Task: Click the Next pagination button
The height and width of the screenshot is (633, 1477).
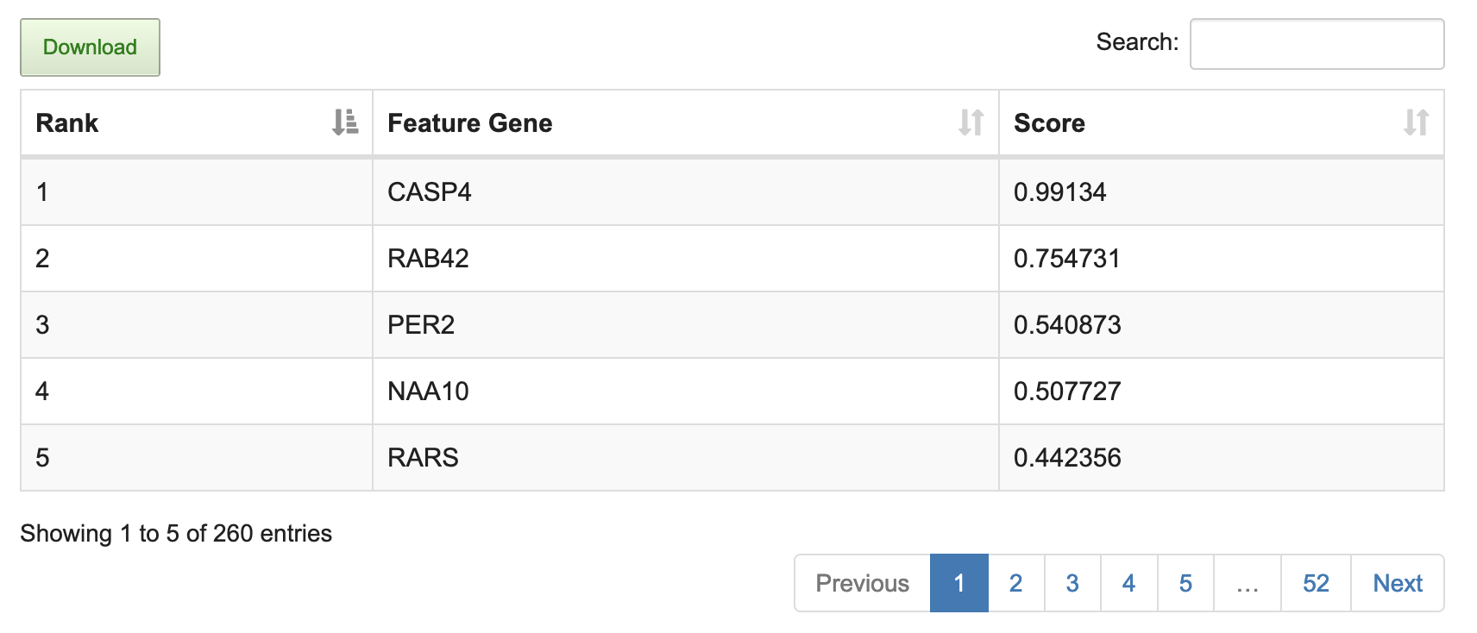Action: pyautogui.click(x=1397, y=583)
